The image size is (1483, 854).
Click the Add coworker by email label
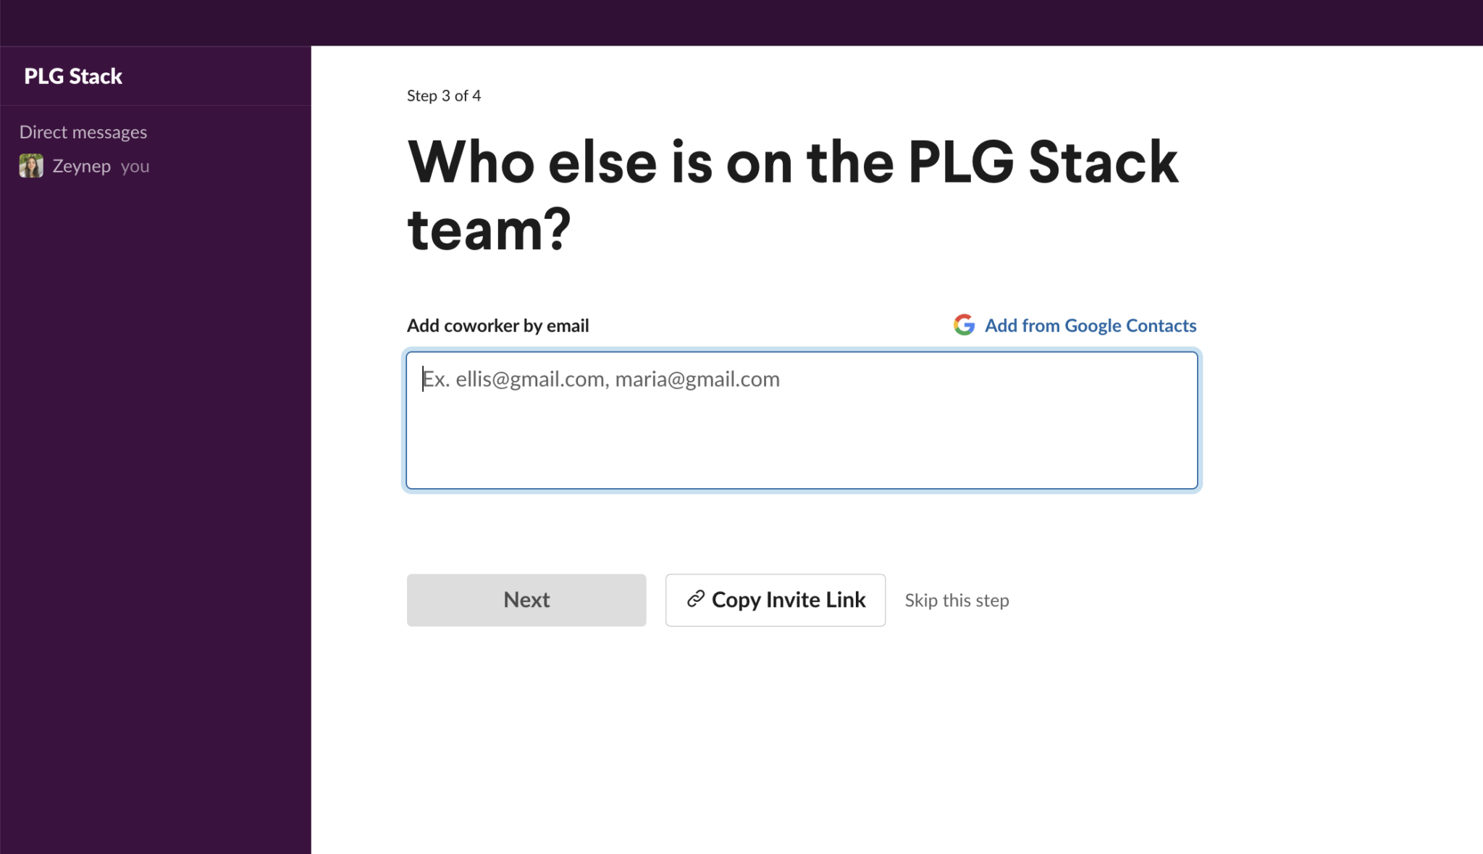[497, 325]
